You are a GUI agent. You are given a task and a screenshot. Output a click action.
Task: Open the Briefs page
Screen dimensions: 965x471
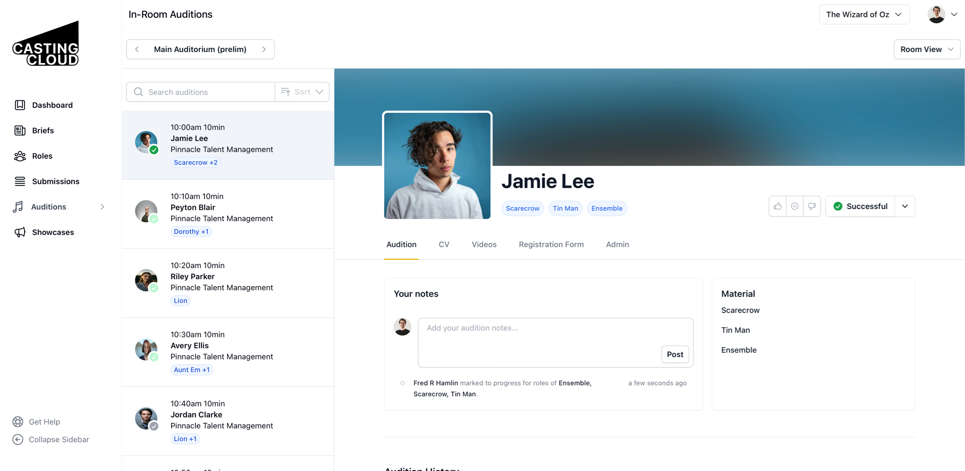[42, 130]
